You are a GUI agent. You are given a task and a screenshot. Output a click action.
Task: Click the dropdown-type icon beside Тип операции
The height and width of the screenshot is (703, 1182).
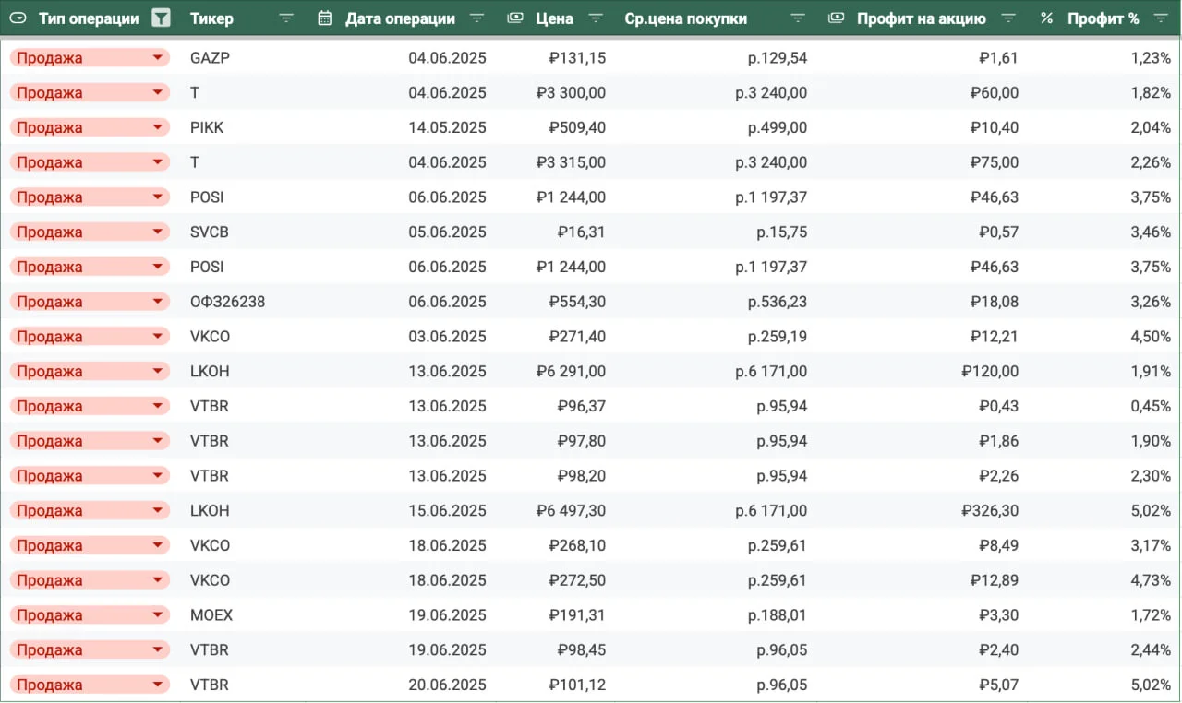(18, 18)
